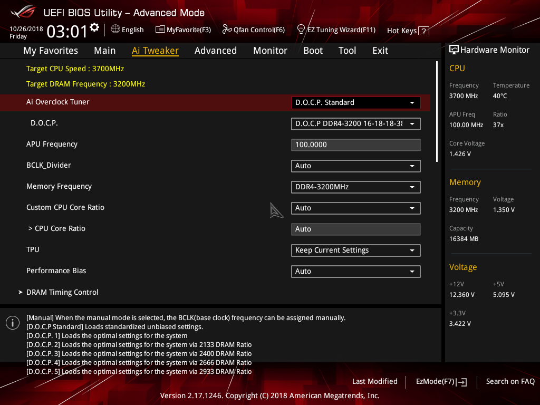Open MyFavorite list icon

160,30
